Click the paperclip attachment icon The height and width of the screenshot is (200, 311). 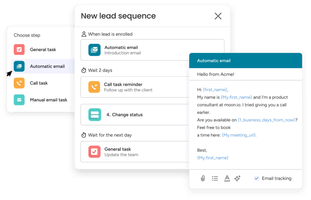(203, 178)
